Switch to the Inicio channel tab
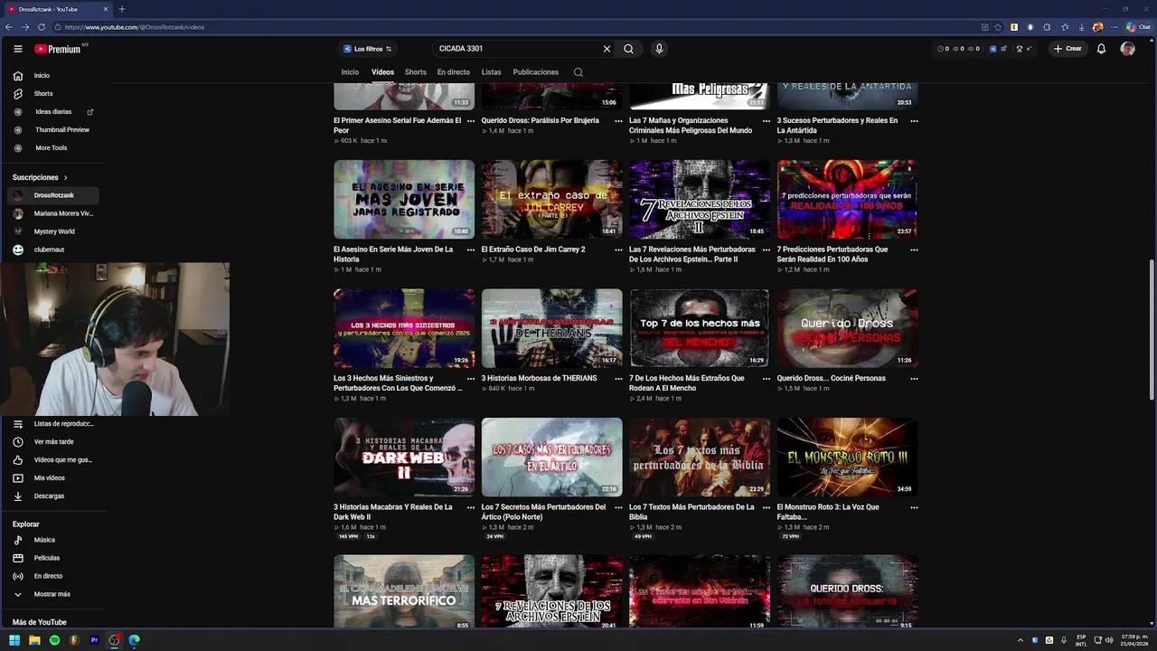This screenshot has height=651, width=1157. (x=350, y=72)
